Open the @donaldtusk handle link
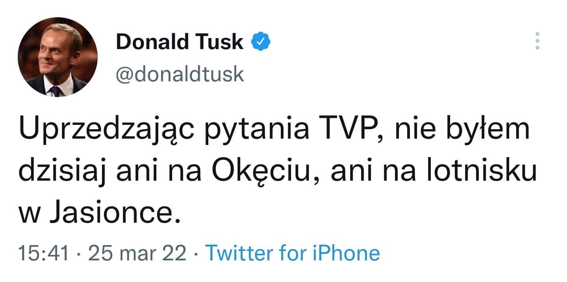The image size is (567, 282). click(180, 74)
